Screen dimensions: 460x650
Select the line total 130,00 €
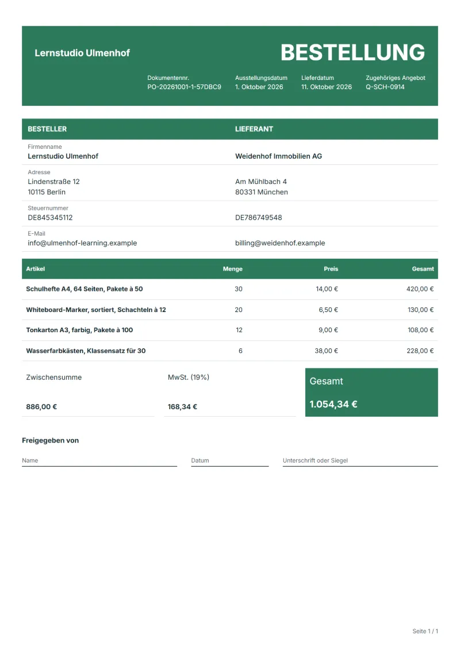tap(420, 310)
